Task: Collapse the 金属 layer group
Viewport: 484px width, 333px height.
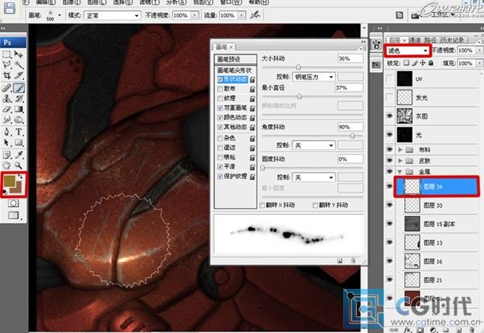Action: (x=400, y=172)
